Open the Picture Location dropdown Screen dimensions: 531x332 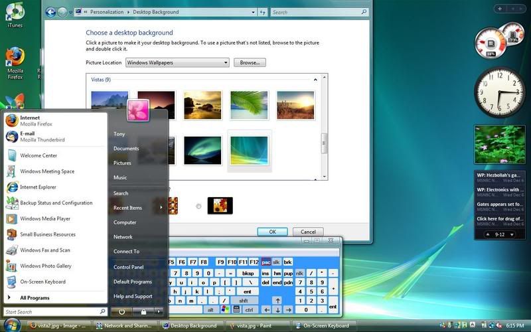[x=177, y=62]
